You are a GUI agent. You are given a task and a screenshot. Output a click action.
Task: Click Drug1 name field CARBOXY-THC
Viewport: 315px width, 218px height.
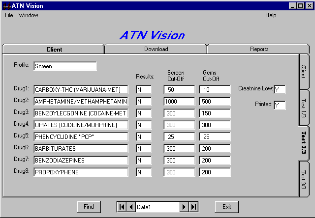click(81, 89)
